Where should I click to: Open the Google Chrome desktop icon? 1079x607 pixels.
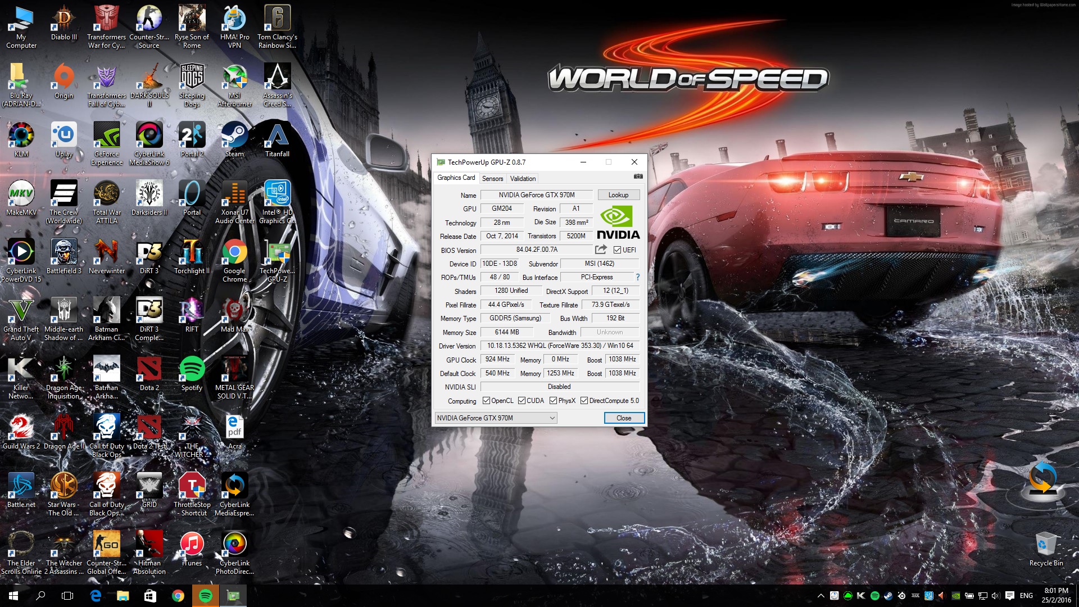(235, 261)
